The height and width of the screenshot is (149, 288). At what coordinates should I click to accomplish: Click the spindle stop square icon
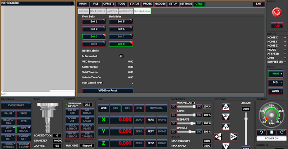[x=271, y=132]
